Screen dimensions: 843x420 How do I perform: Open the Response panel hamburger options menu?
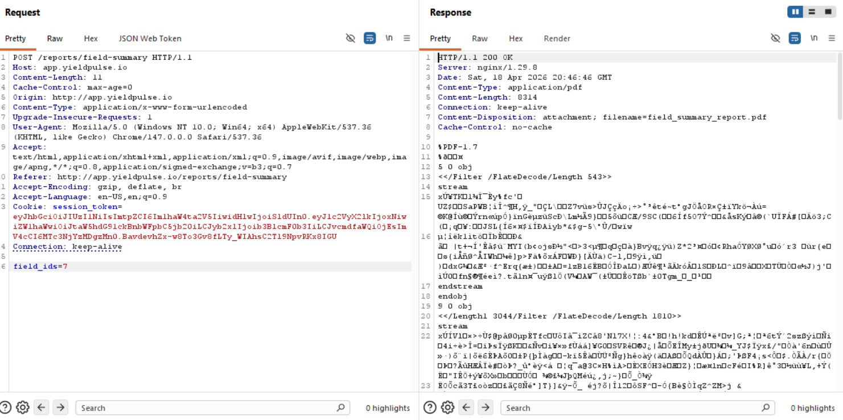pyautogui.click(x=832, y=38)
